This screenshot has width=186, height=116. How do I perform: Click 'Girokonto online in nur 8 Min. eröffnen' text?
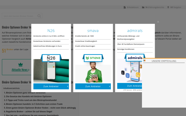(x=49, y=36)
